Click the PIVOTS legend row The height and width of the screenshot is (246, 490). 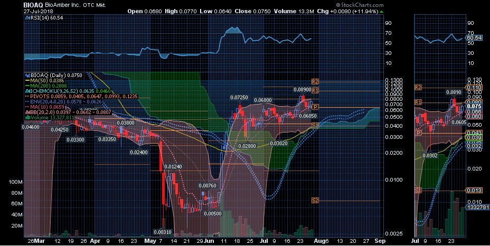[81, 96]
